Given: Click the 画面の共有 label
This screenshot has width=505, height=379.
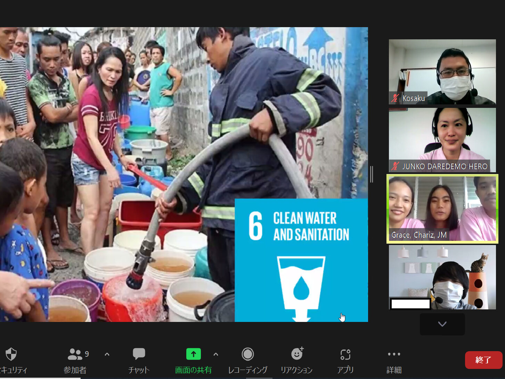Looking at the screenshot, I should click(193, 370).
